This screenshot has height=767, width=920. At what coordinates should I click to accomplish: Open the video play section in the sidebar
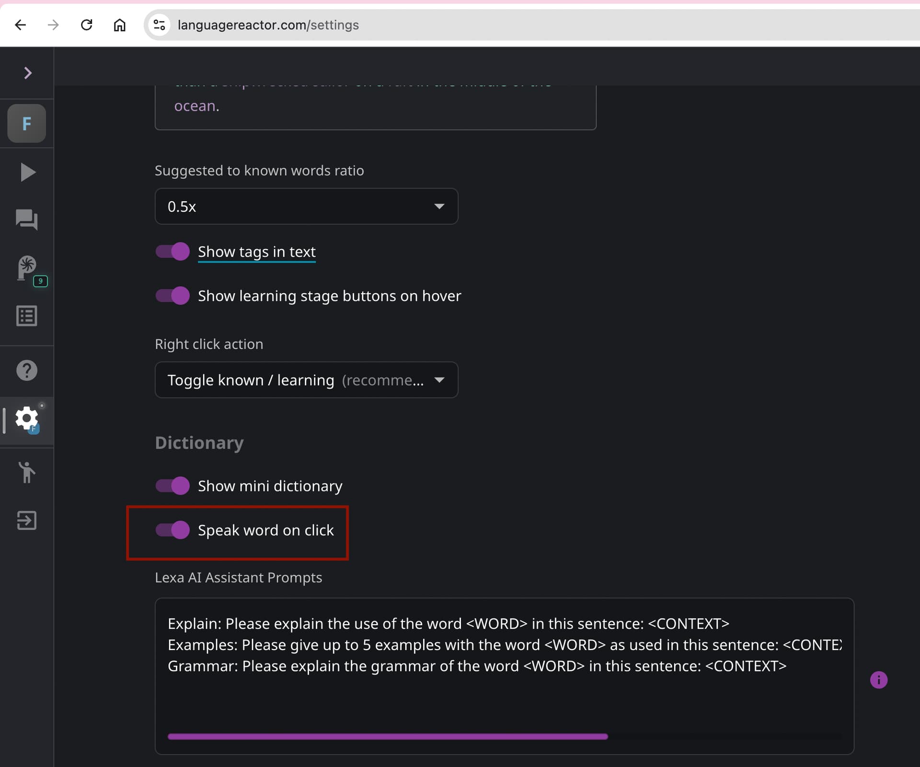point(27,172)
